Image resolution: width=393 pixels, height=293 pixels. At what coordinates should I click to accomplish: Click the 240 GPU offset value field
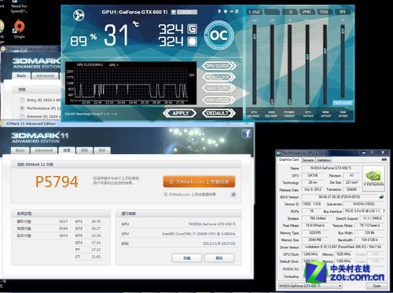307,12
